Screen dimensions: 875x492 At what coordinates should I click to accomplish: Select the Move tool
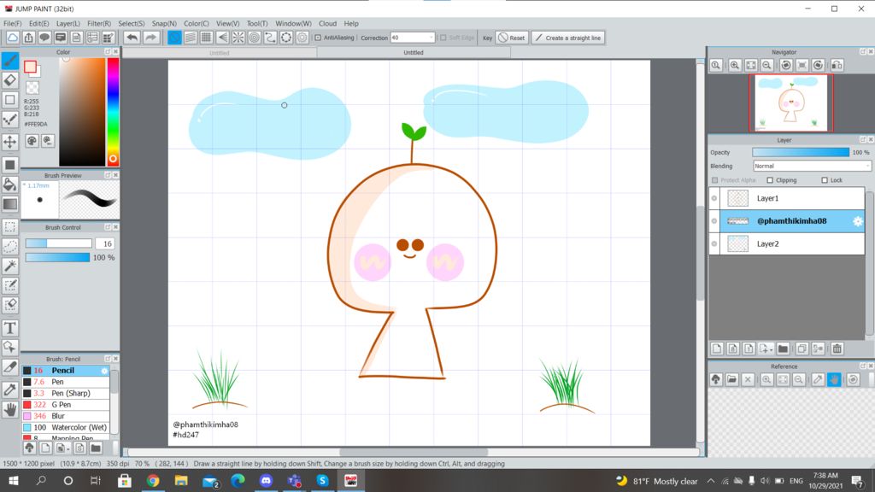tap(10, 142)
